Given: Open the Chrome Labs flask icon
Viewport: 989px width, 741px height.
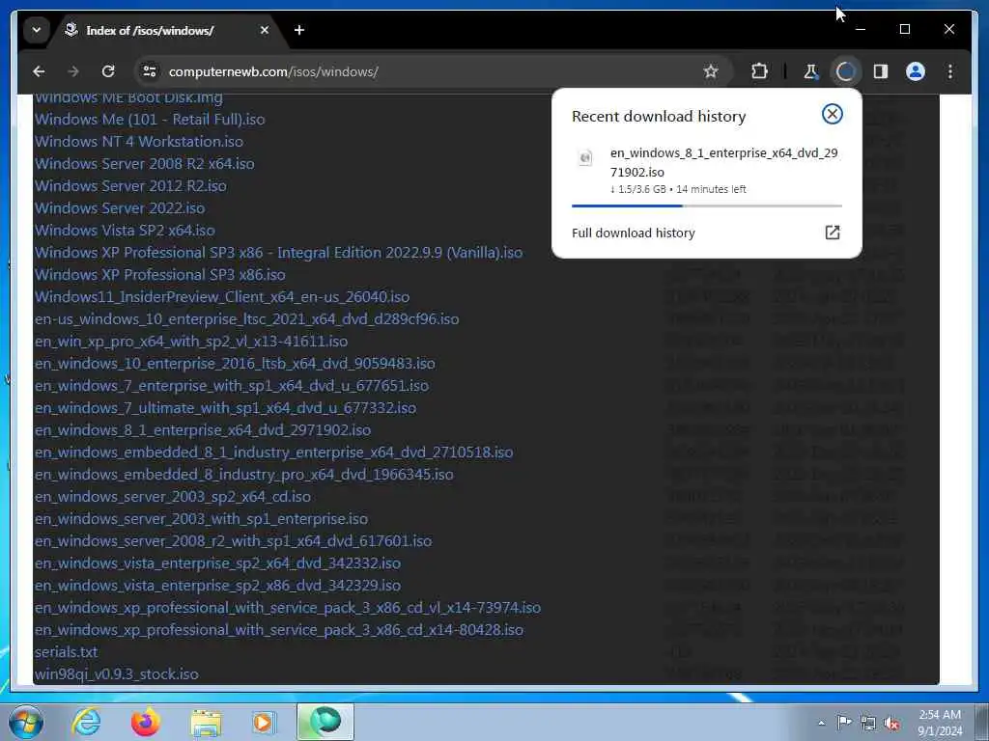Looking at the screenshot, I should (810, 71).
